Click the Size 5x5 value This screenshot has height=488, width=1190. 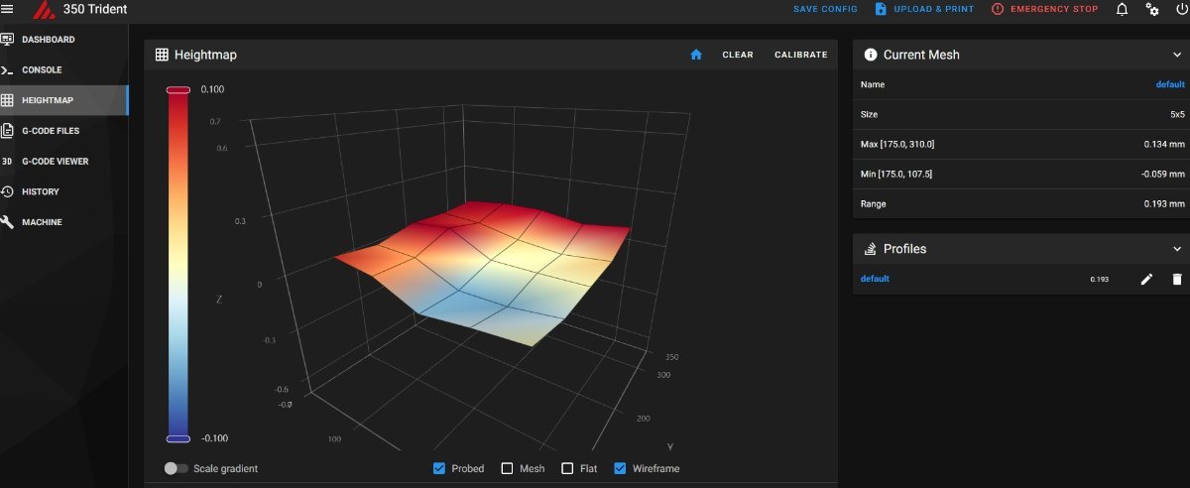[1177, 114]
